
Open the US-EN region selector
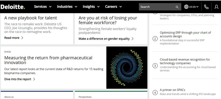194,7
